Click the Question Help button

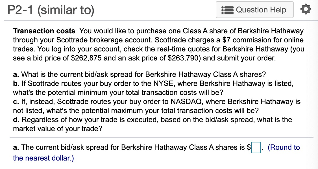click(254, 10)
